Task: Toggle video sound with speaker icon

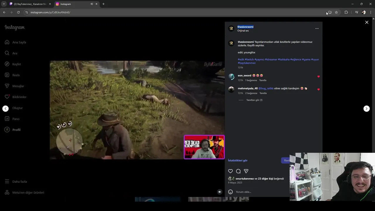Action: pos(220,192)
